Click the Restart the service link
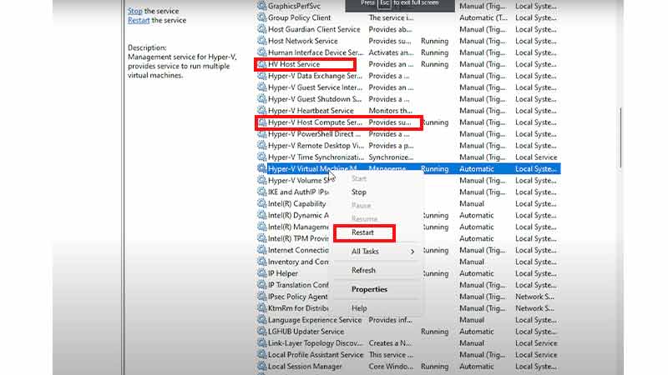 [x=139, y=20]
